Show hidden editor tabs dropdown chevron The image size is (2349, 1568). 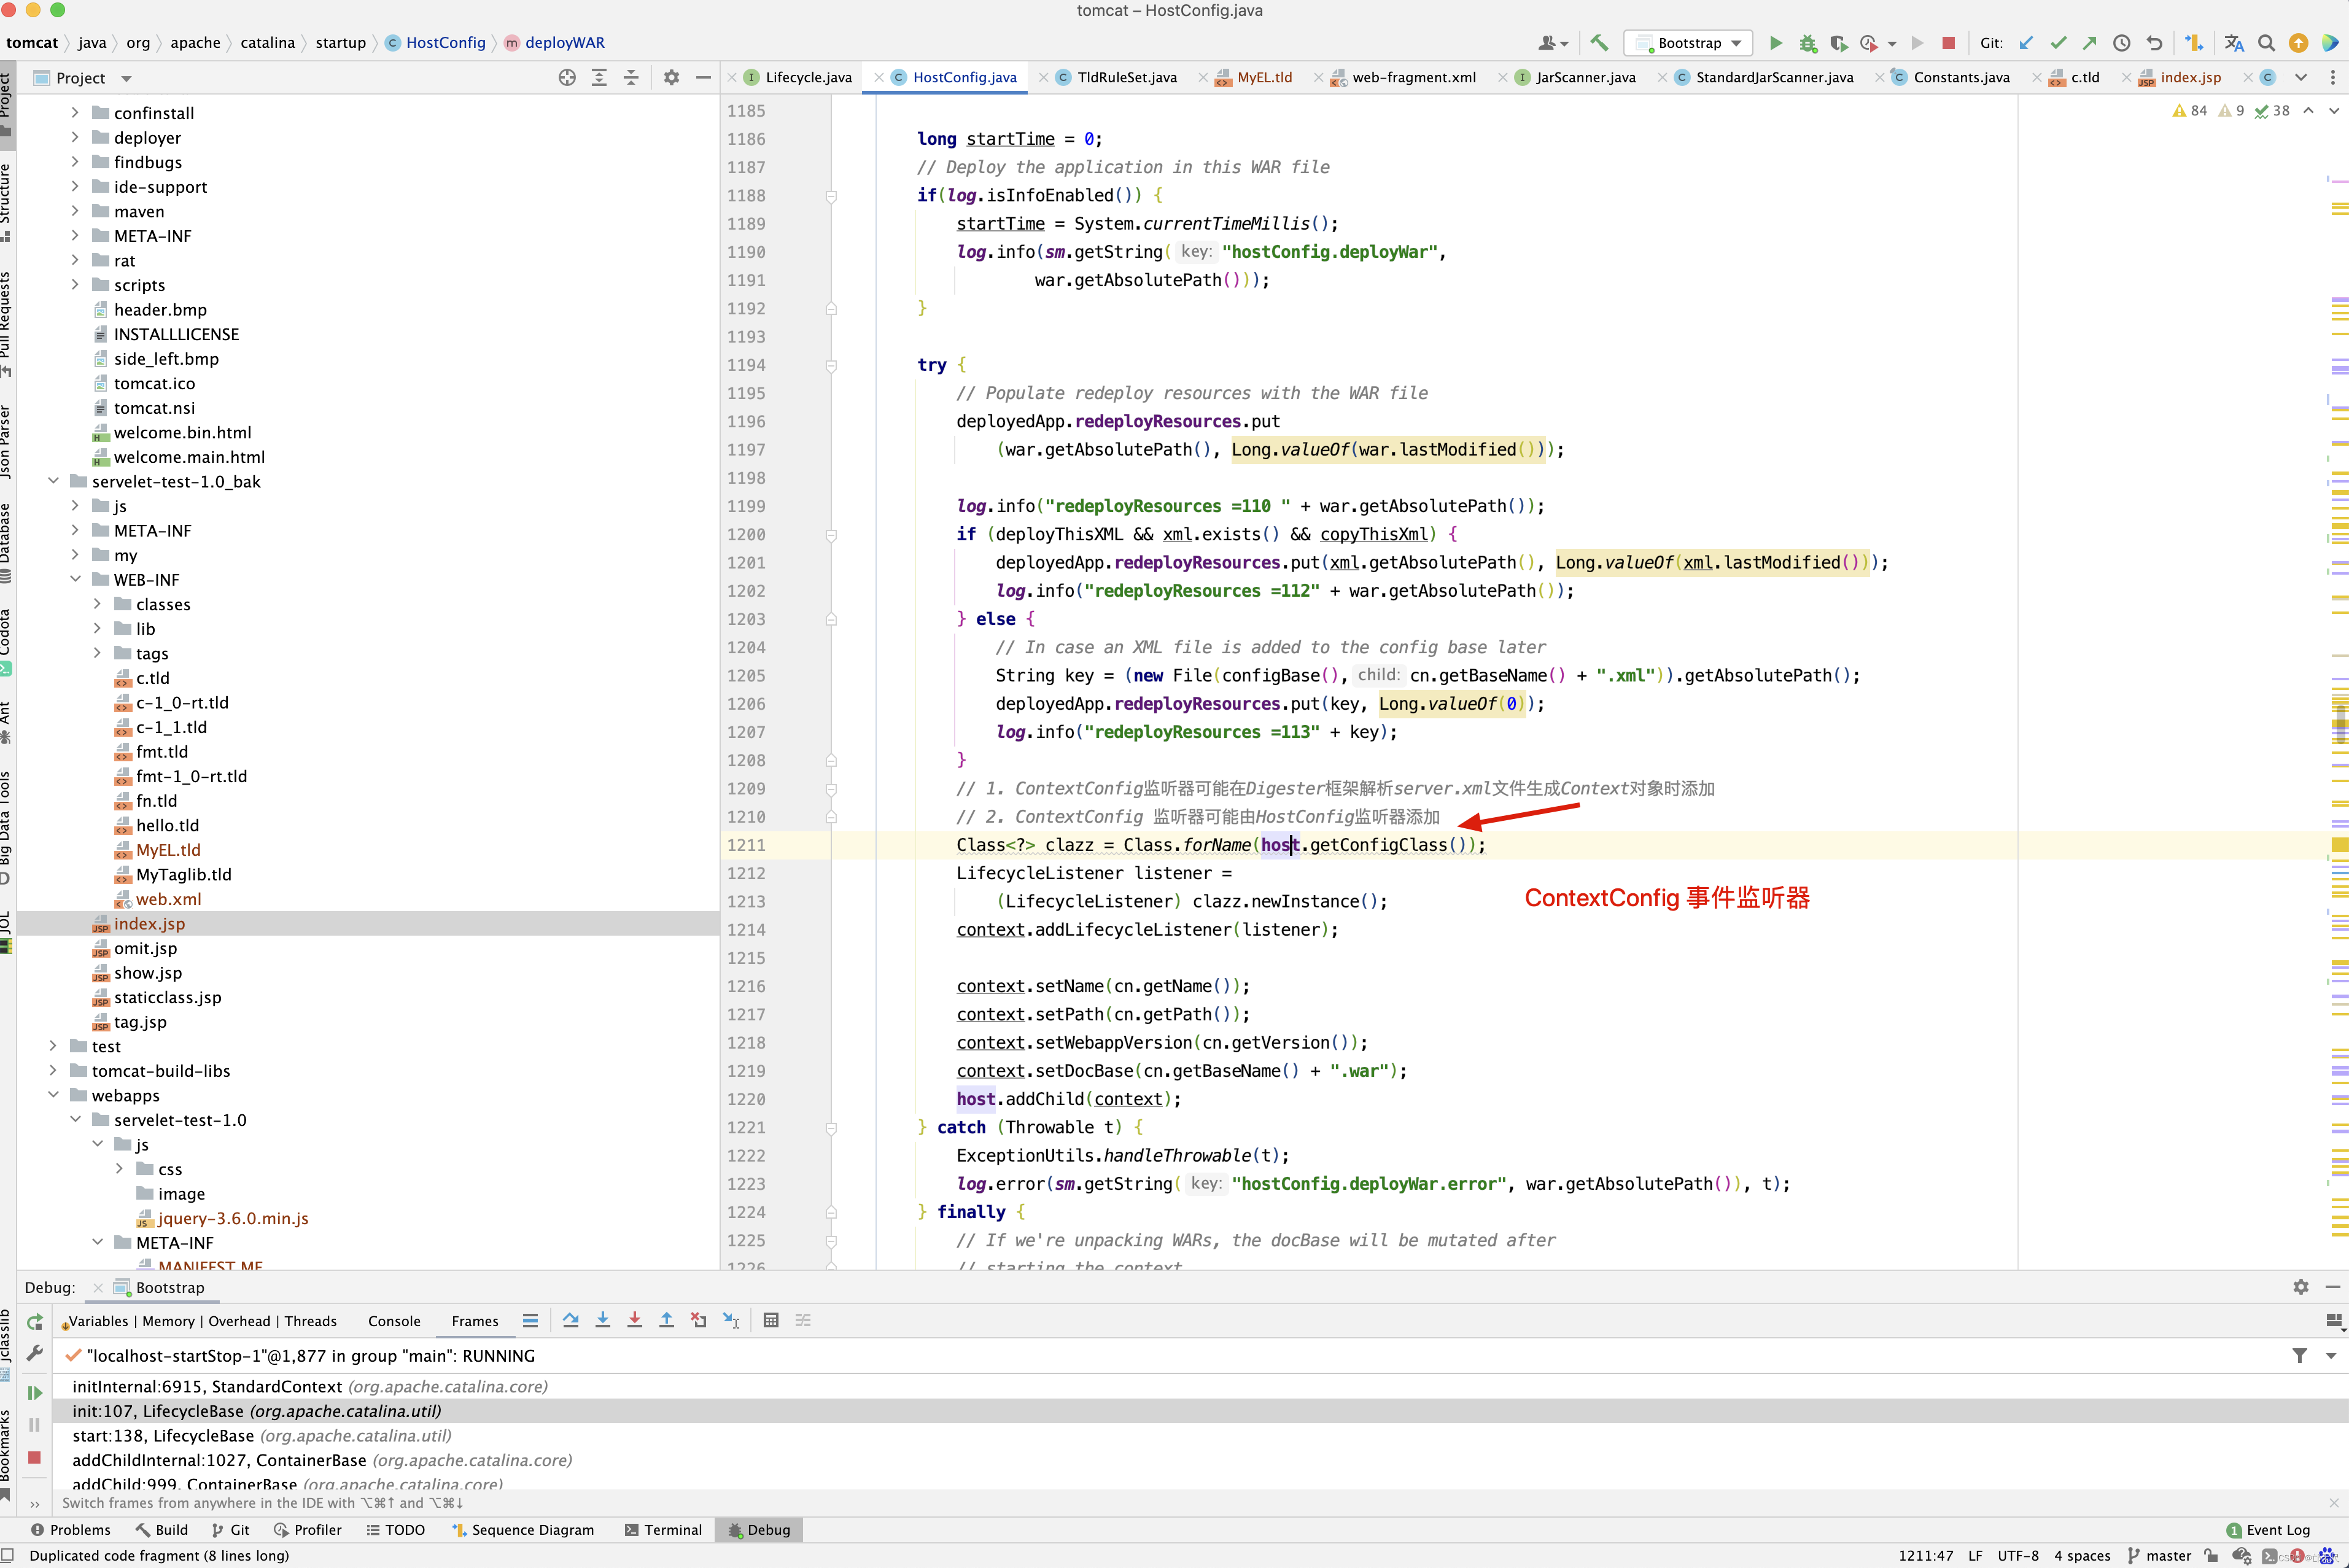click(x=2301, y=77)
